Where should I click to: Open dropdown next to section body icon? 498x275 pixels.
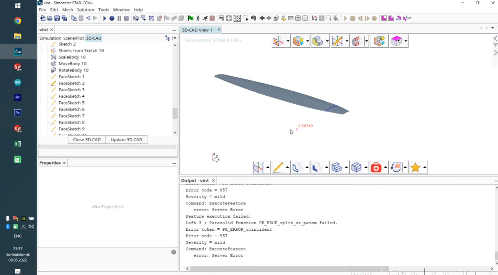click(327, 41)
